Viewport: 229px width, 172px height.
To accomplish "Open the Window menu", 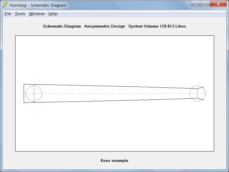I will pos(37,14).
